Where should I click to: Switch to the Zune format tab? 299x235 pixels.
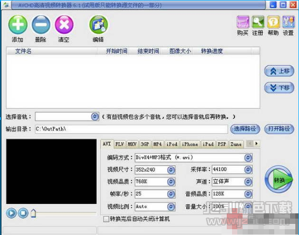[236, 144]
